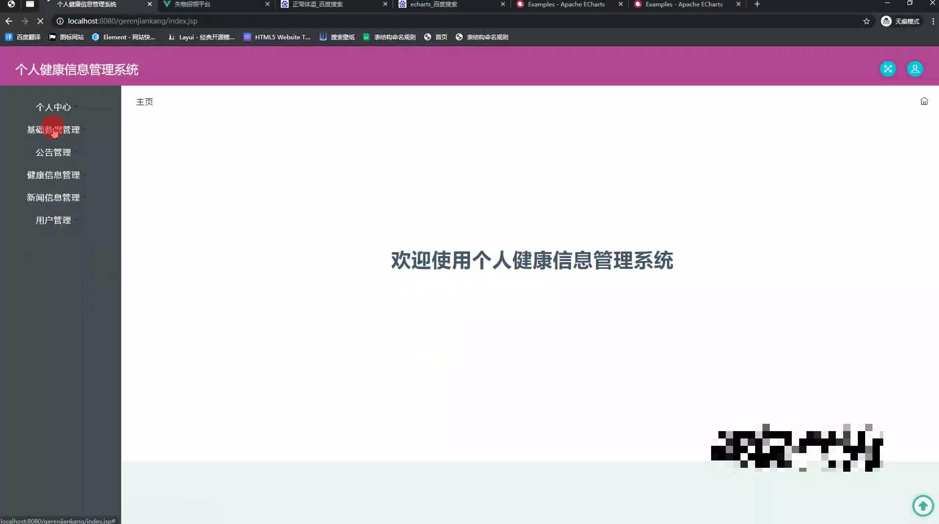The height and width of the screenshot is (524, 939).
Task: Switch to the 失物招领平台 browser tab
Action: click(216, 4)
